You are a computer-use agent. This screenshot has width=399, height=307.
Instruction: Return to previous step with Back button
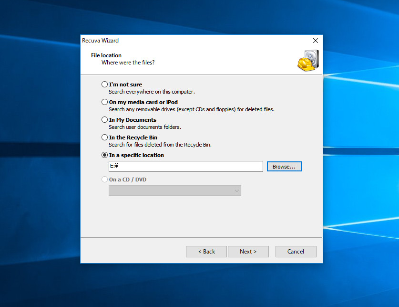tap(206, 252)
